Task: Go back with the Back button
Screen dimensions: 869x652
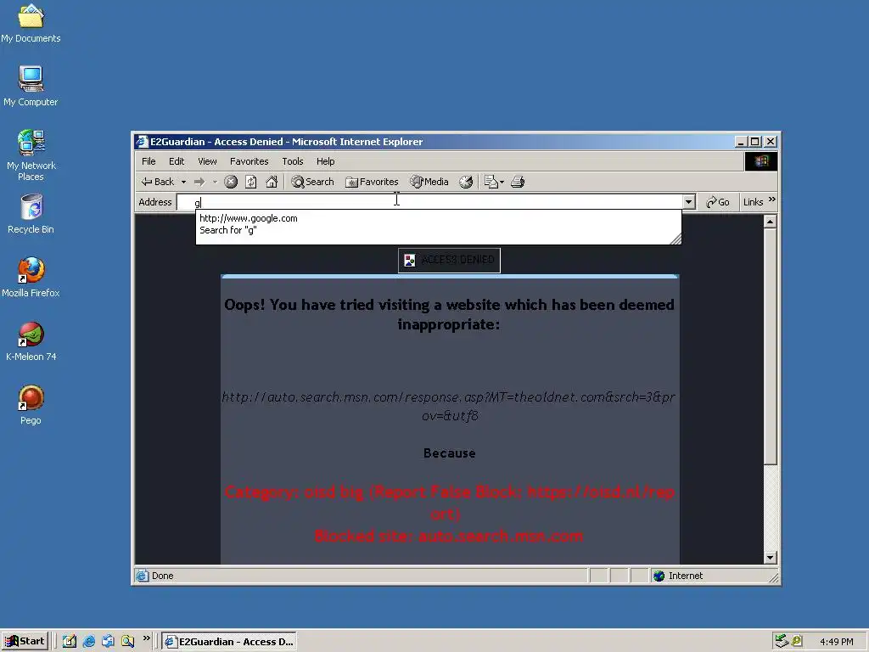Action: point(157,182)
